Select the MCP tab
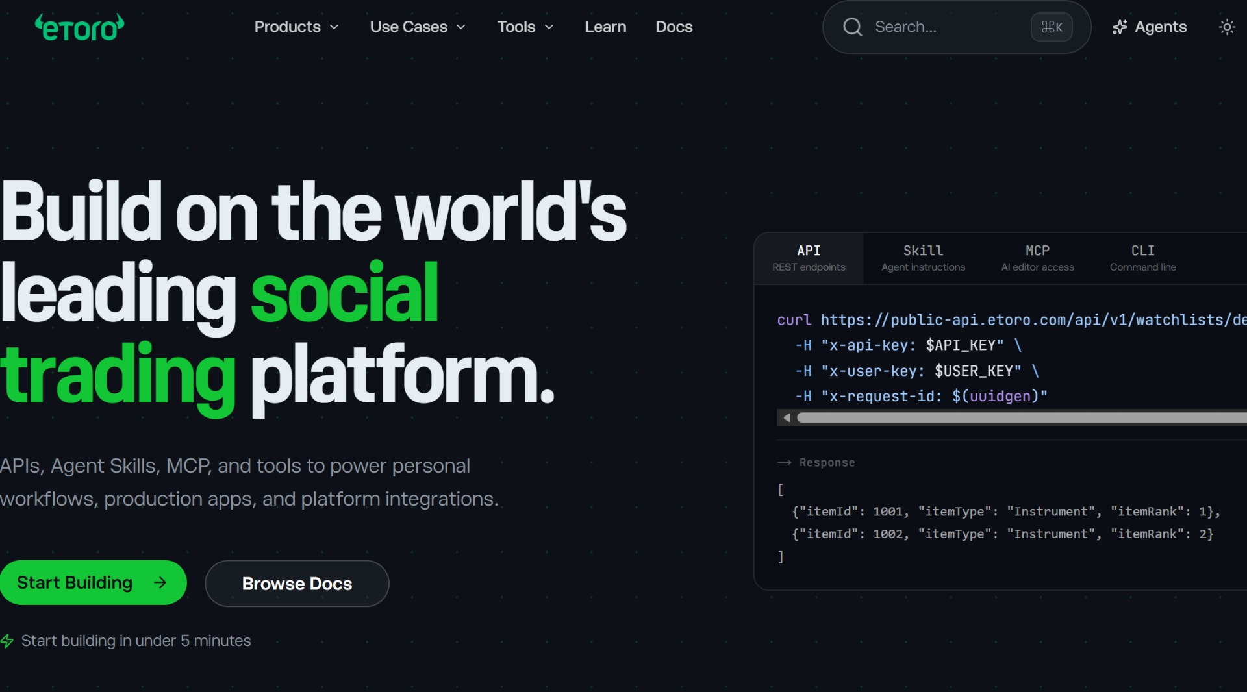Screen dimensions: 1247x692 1037,257
